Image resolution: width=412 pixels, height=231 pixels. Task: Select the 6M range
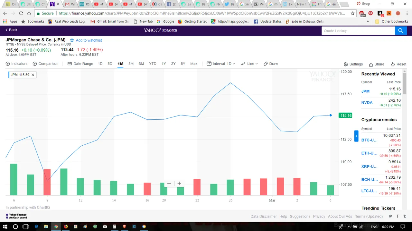[141, 64]
